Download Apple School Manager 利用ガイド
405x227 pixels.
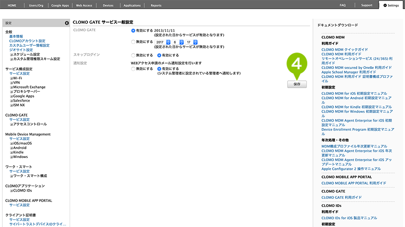(x=349, y=72)
